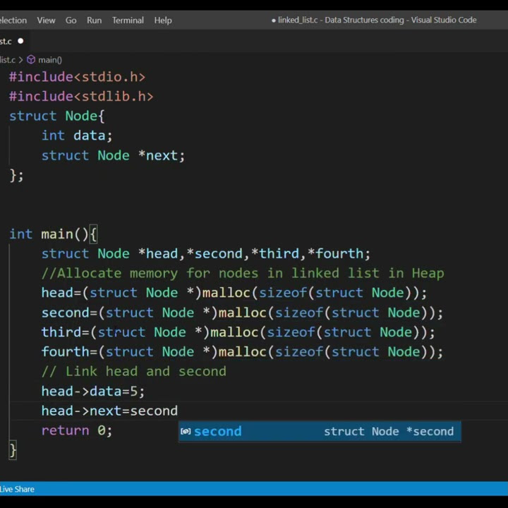Click on the #include<stdlib.h> line
The image size is (508, 508).
pos(81,97)
